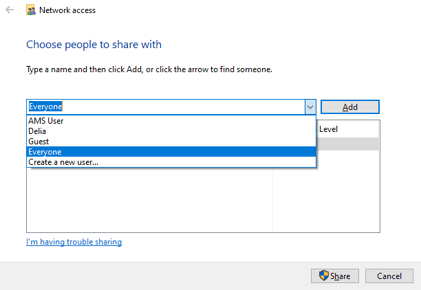Collapse the name dropdown using its arrow
421x290 pixels.
coord(310,107)
